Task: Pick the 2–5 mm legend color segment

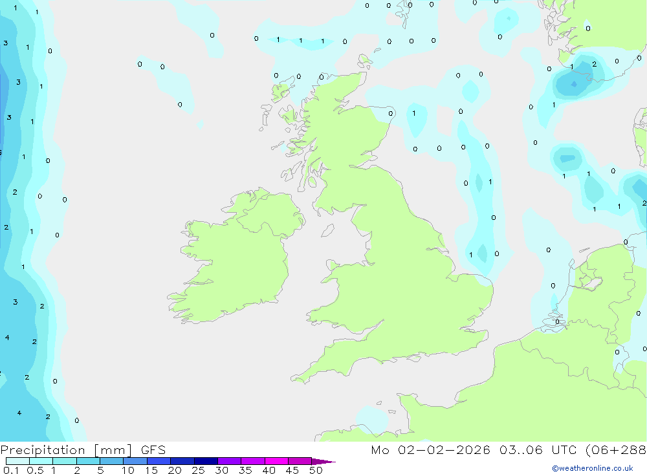Action: tap(88, 461)
